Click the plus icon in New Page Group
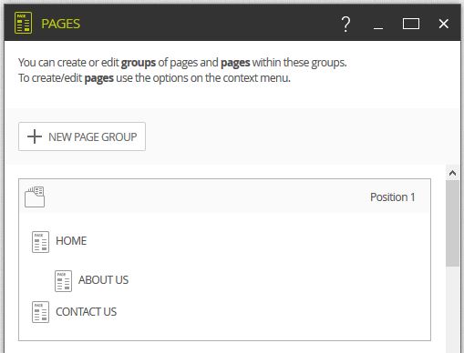 [x=35, y=136]
